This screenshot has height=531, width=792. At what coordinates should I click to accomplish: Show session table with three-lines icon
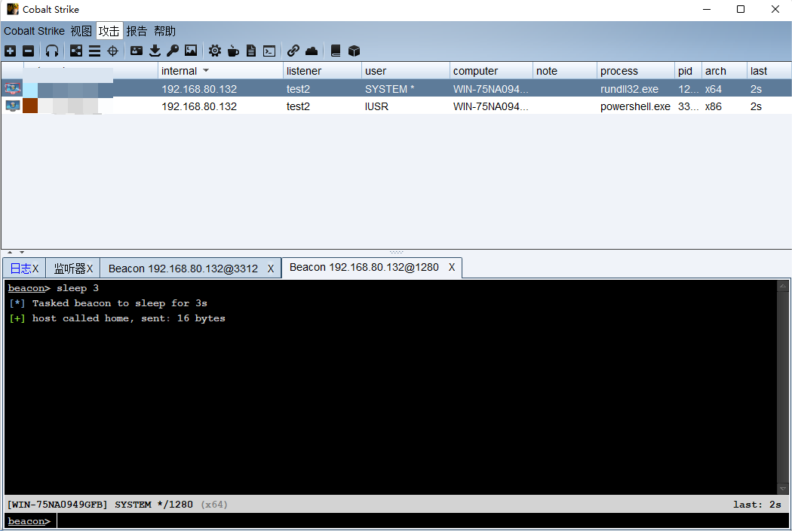tap(94, 51)
